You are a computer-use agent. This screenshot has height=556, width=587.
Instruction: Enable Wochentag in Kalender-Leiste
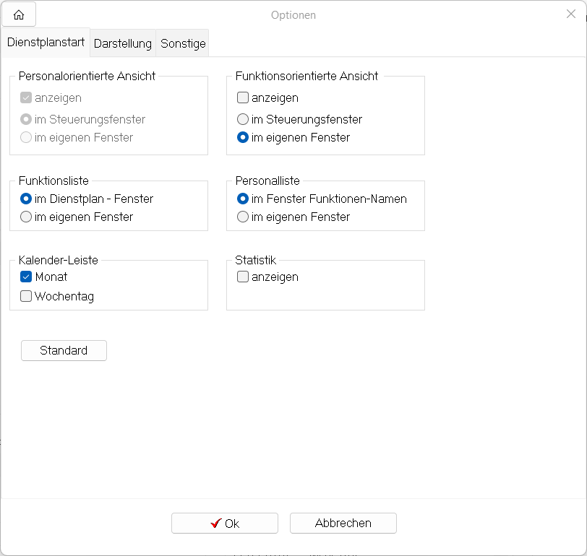coord(26,296)
